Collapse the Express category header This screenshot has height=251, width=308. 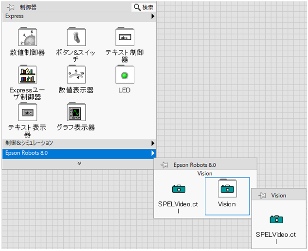click(x=78, y=16)
